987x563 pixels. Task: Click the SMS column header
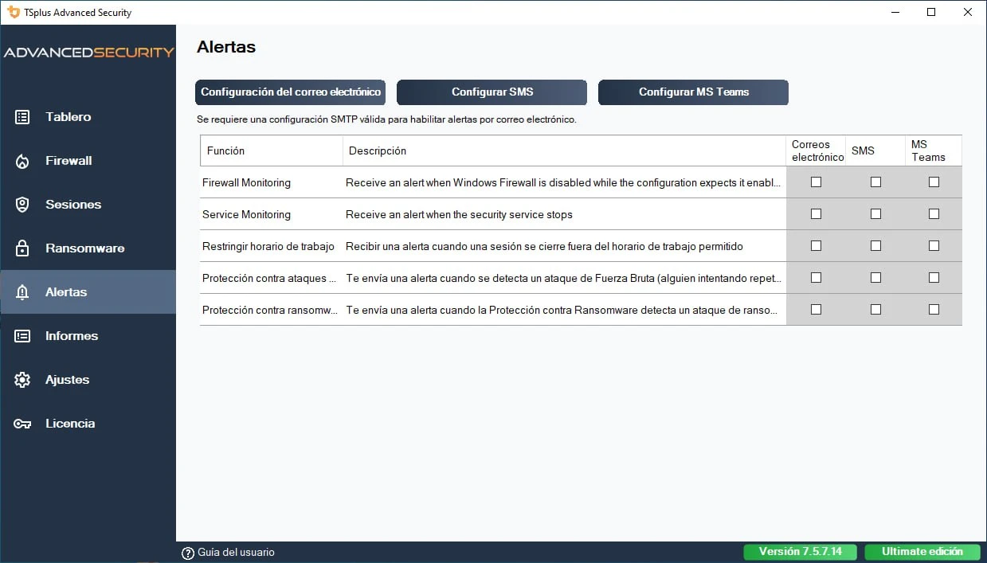point(875,151)
